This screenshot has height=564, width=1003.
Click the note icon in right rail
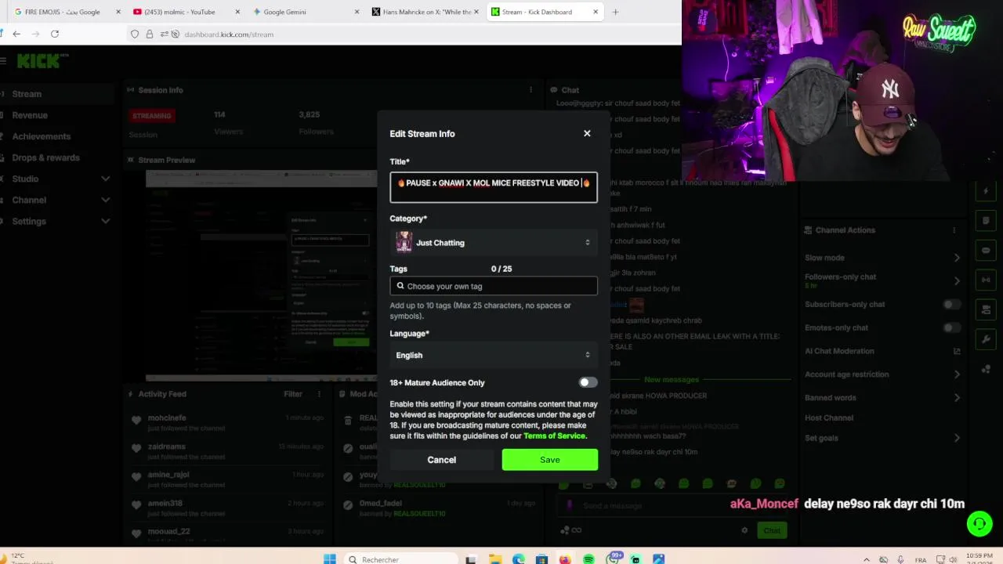pos(986,221)
